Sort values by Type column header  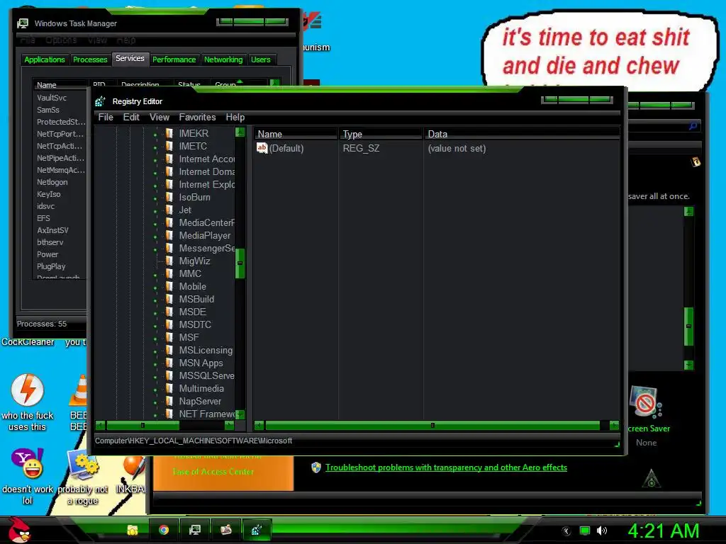pos(381,134)
